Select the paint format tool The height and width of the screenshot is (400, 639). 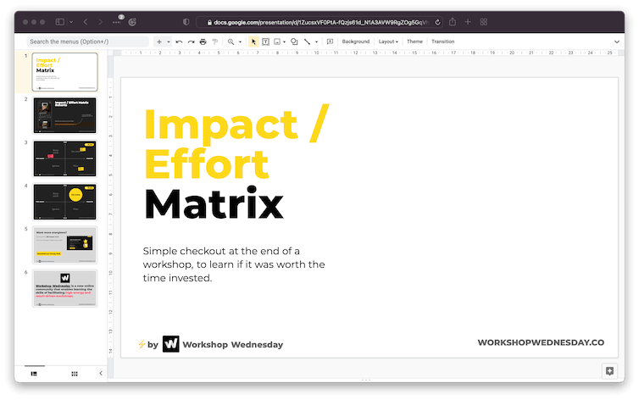pyautogui.click(x=214, y=42)
